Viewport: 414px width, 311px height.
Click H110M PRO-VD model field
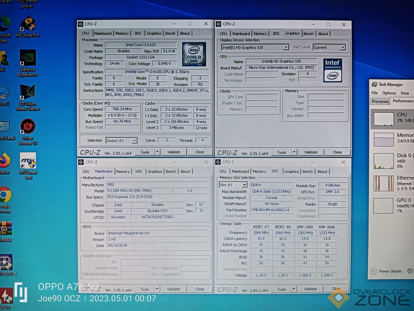(x=139, y=190)
